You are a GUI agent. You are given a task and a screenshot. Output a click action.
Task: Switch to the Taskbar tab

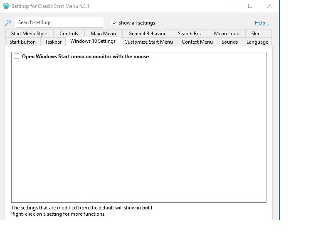click(x=53, y=42)
